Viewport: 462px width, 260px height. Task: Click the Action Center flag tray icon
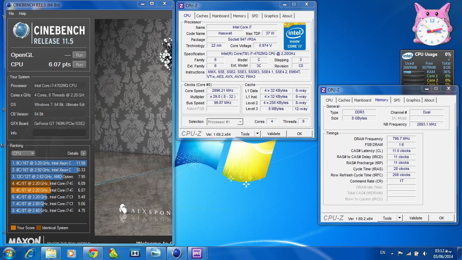click(400, 253)
